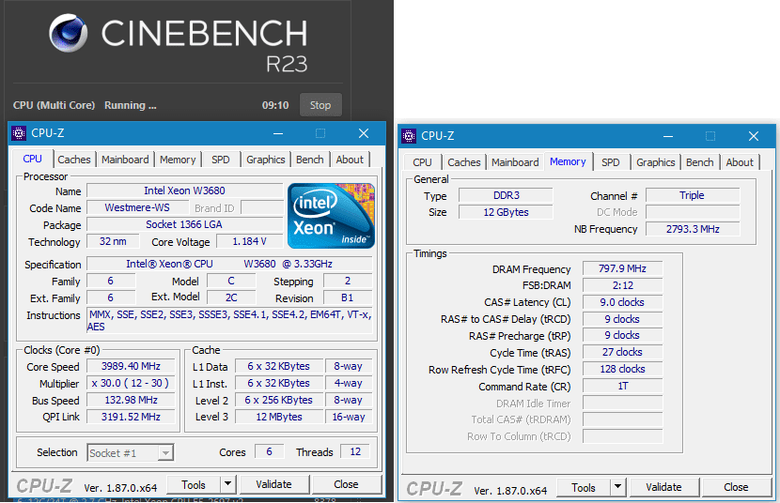Open Caches tab in right CPU-Z window
The image size is (780, 503).
coord(464,162)
